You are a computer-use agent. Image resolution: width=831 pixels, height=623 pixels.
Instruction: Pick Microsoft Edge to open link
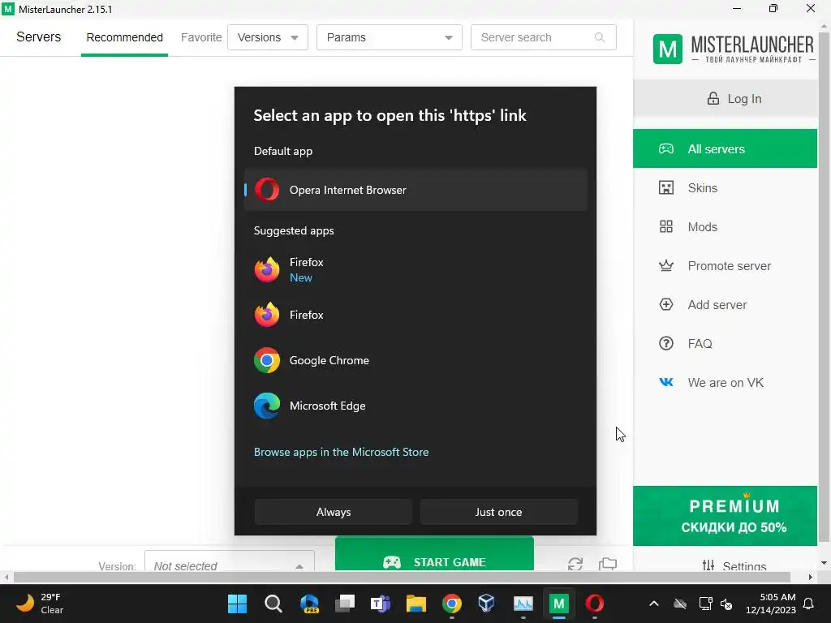415,406
